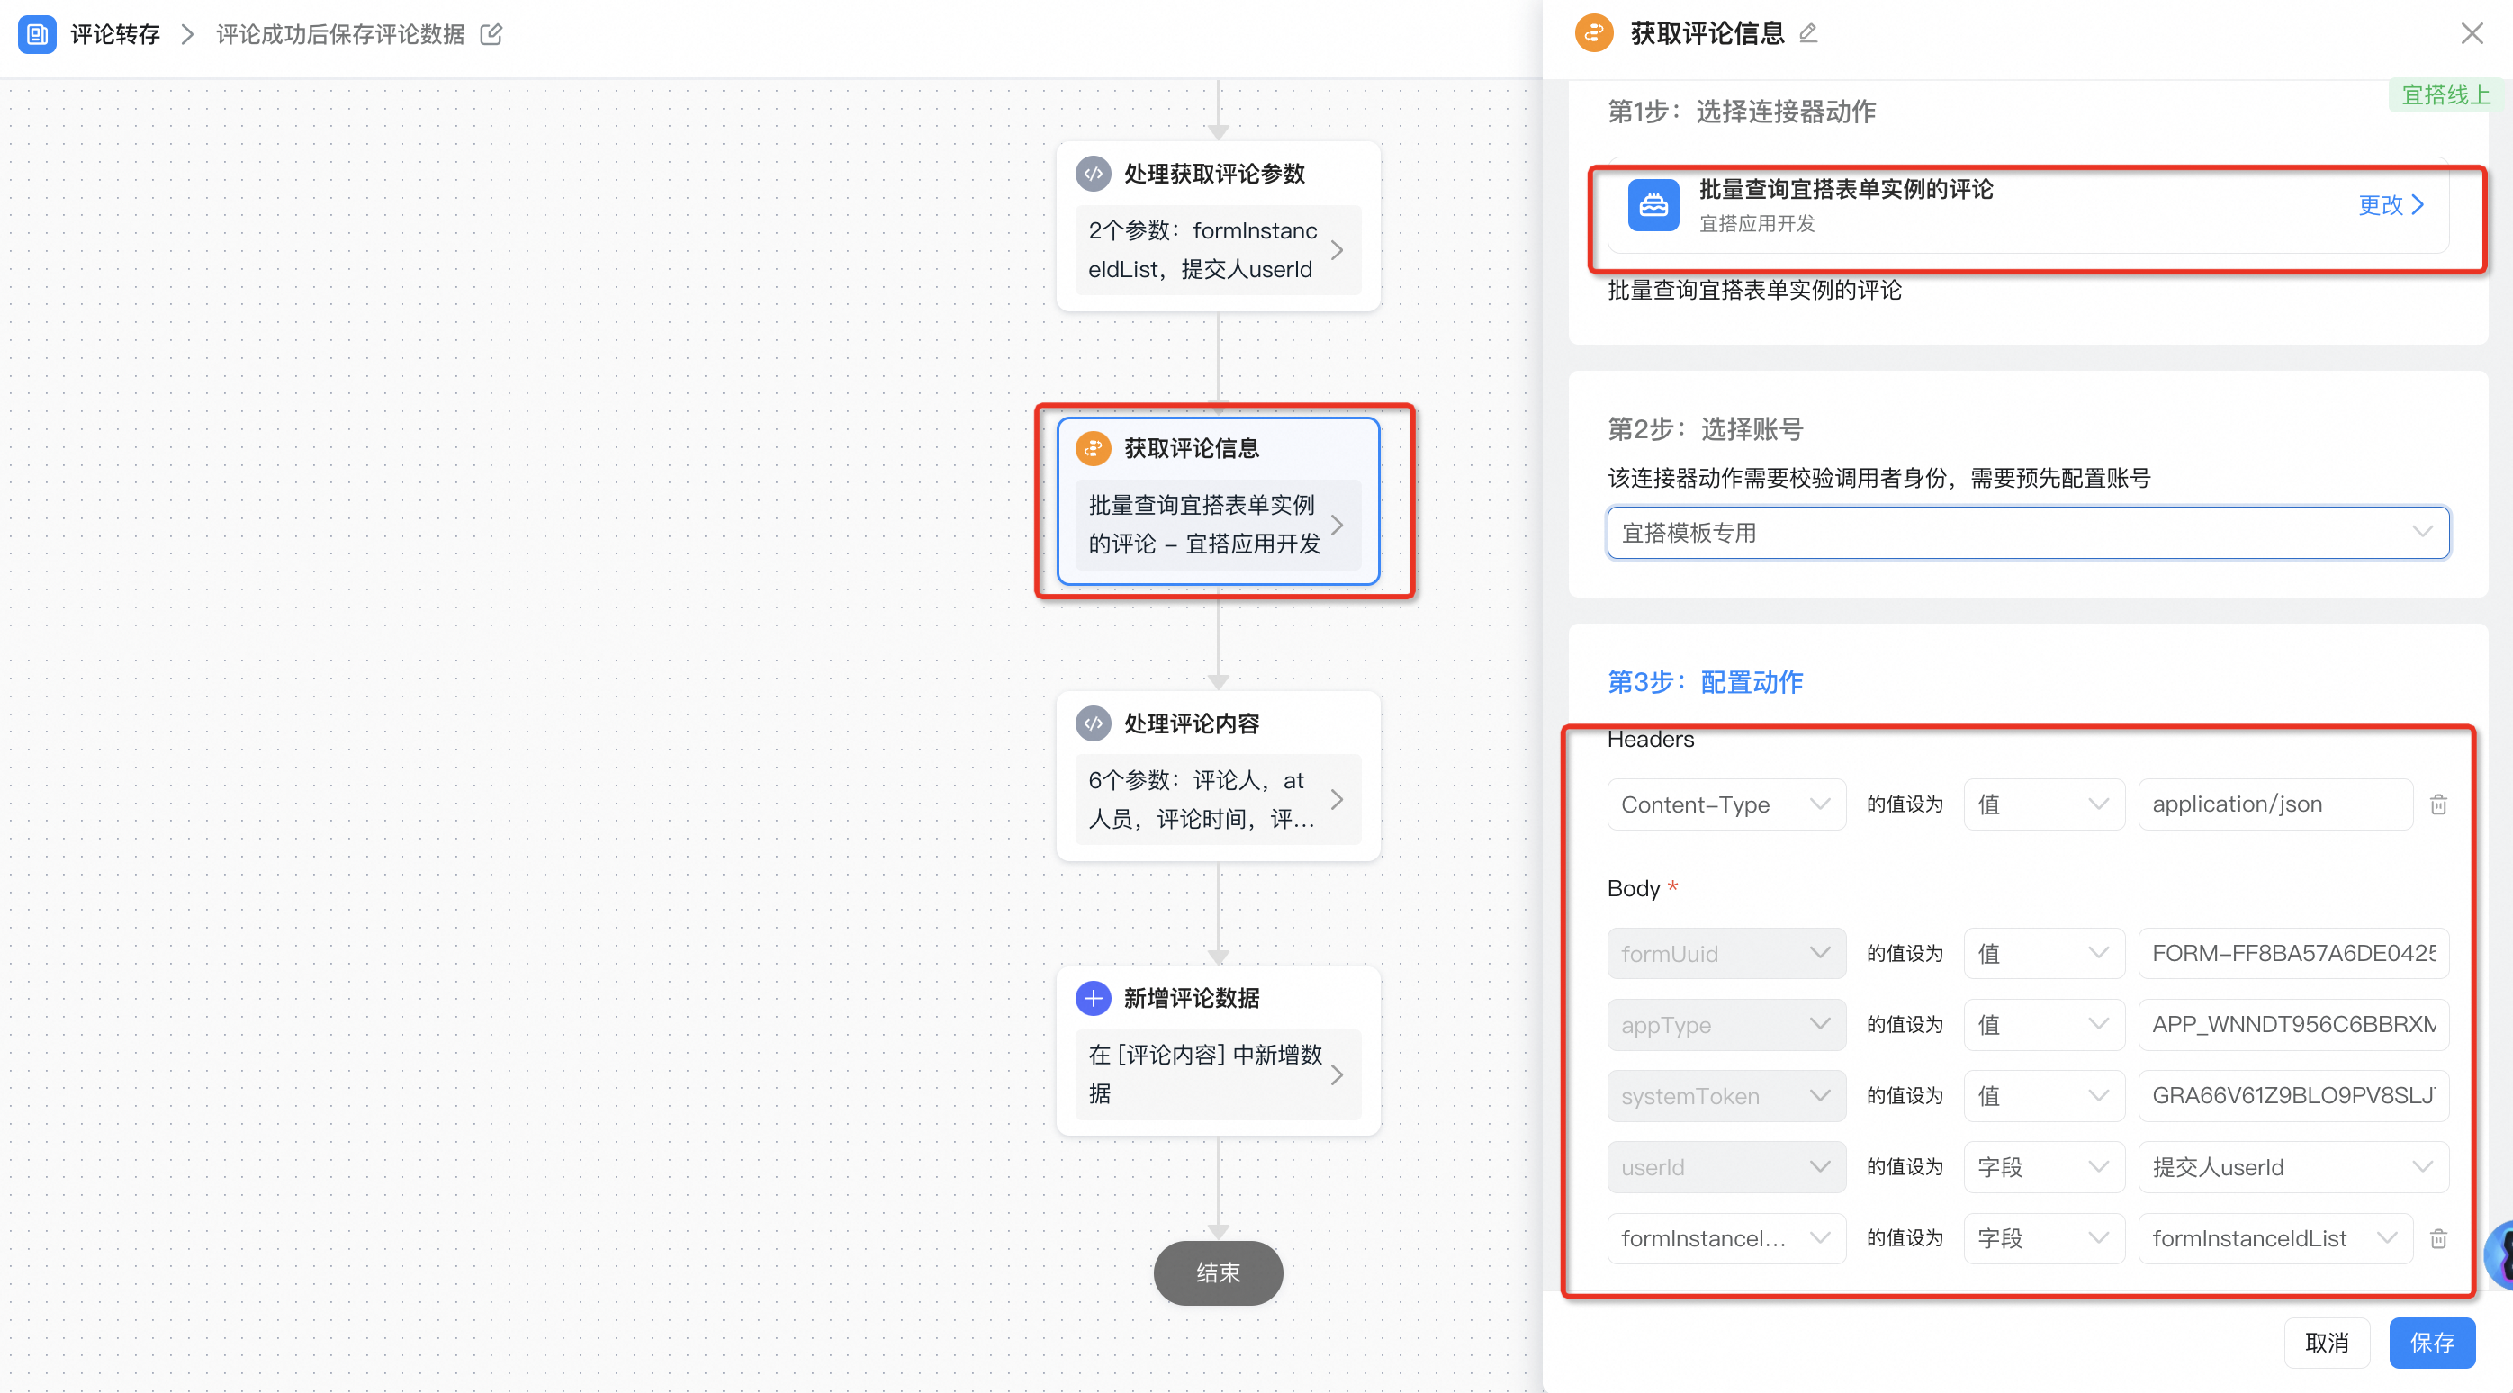Open the userId parameter dropdown

click(x=1725, y=1167)
